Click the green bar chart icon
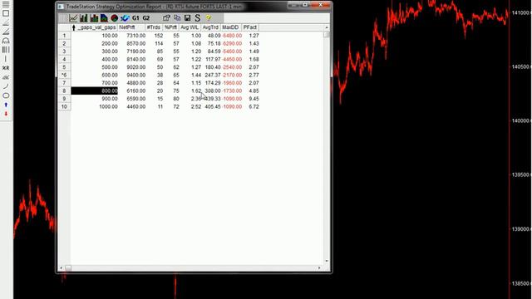This screenshot has height=299, width=532. [83, 18]
